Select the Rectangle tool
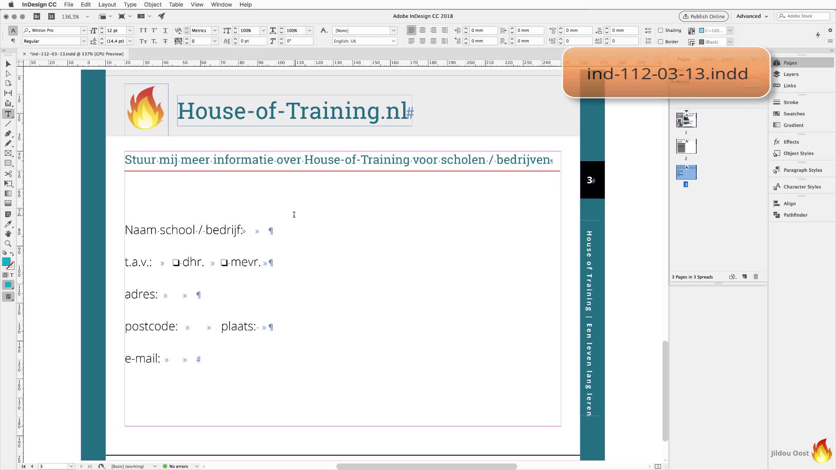 coord(8,163)
